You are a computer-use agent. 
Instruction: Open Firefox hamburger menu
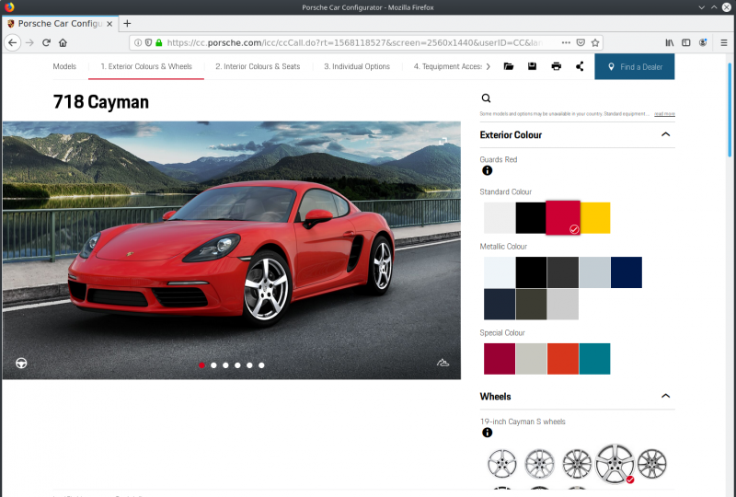tap(724, 42)
